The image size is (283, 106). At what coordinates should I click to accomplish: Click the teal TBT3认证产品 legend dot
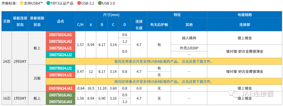tap(48, 3)
